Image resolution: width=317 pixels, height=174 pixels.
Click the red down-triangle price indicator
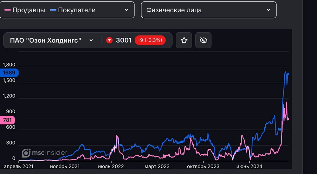pyautogui.click(x=109, y=40)
